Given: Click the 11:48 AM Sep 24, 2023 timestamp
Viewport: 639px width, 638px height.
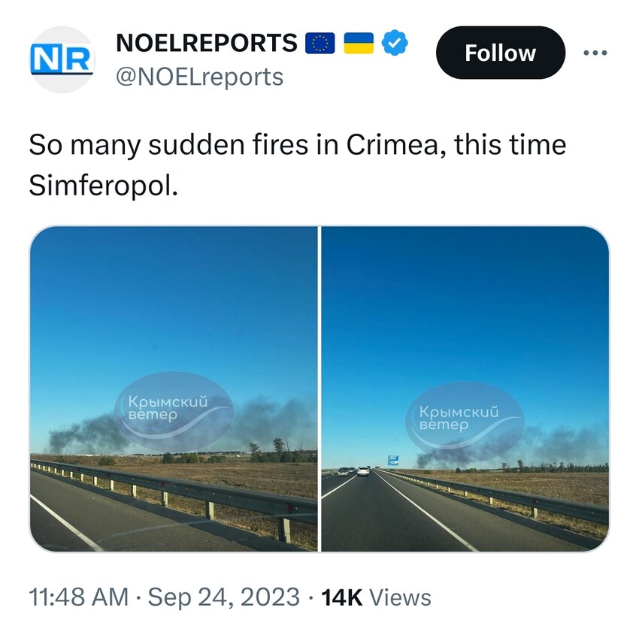Looking at the screenshot, I should click(164, 597).
